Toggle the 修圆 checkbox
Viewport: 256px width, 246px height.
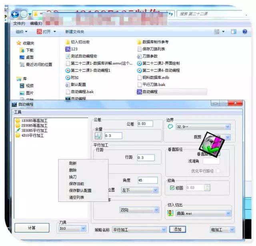pyautogui.click(x=172, y=188)
